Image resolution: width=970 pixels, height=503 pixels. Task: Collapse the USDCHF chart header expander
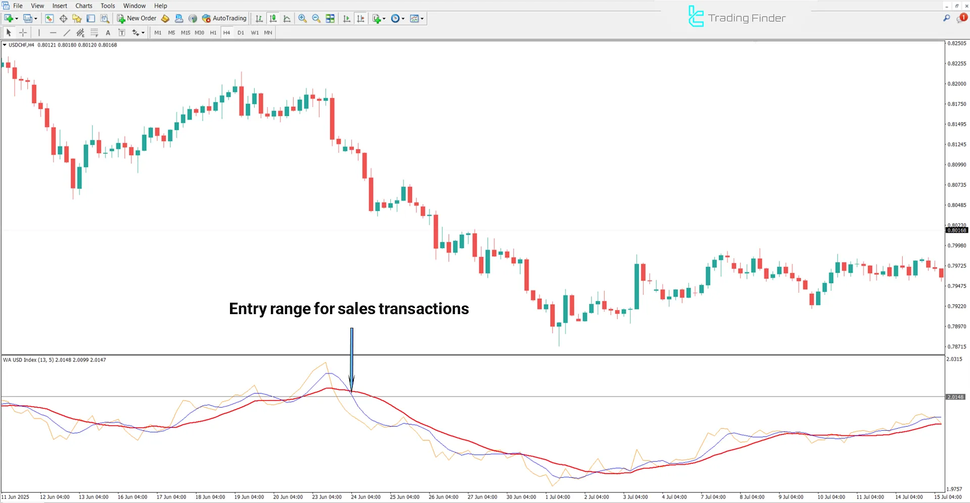pyautogui.click(x=6, y=44)
